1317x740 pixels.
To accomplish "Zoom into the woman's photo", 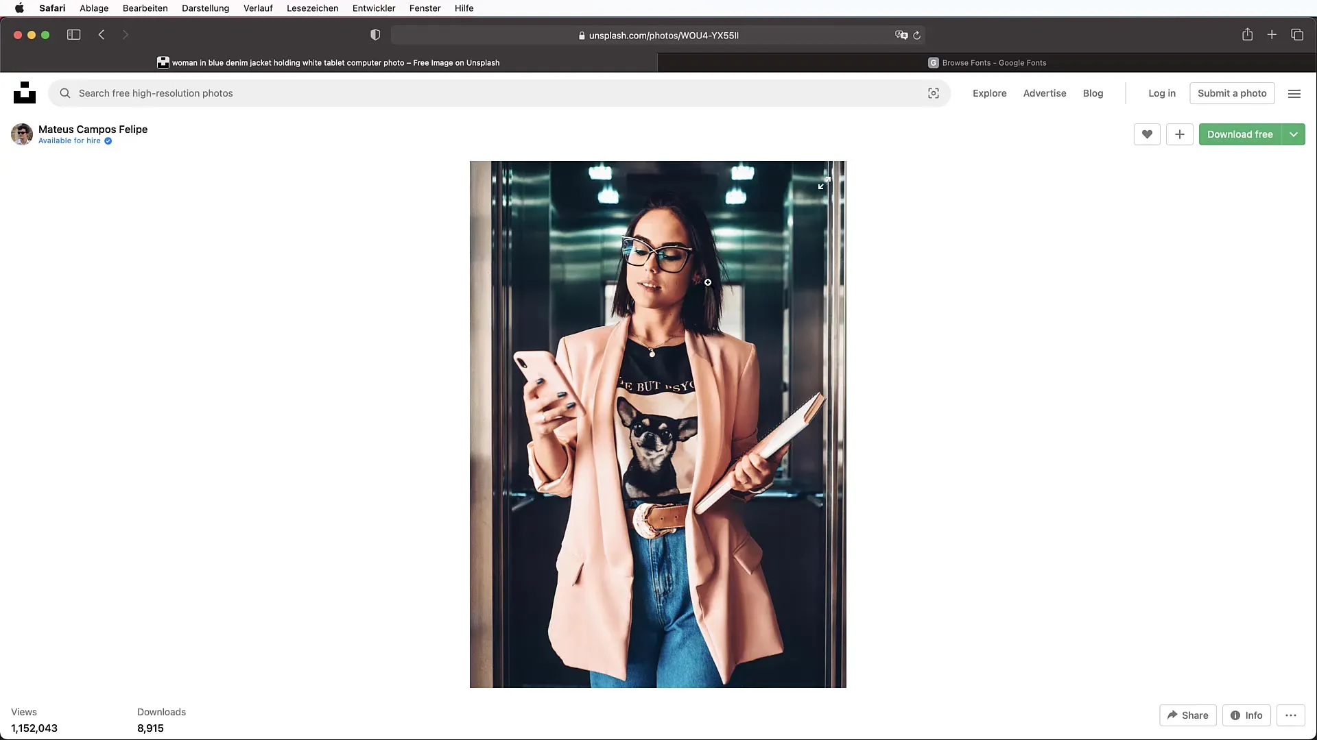I will pos(658,424).
